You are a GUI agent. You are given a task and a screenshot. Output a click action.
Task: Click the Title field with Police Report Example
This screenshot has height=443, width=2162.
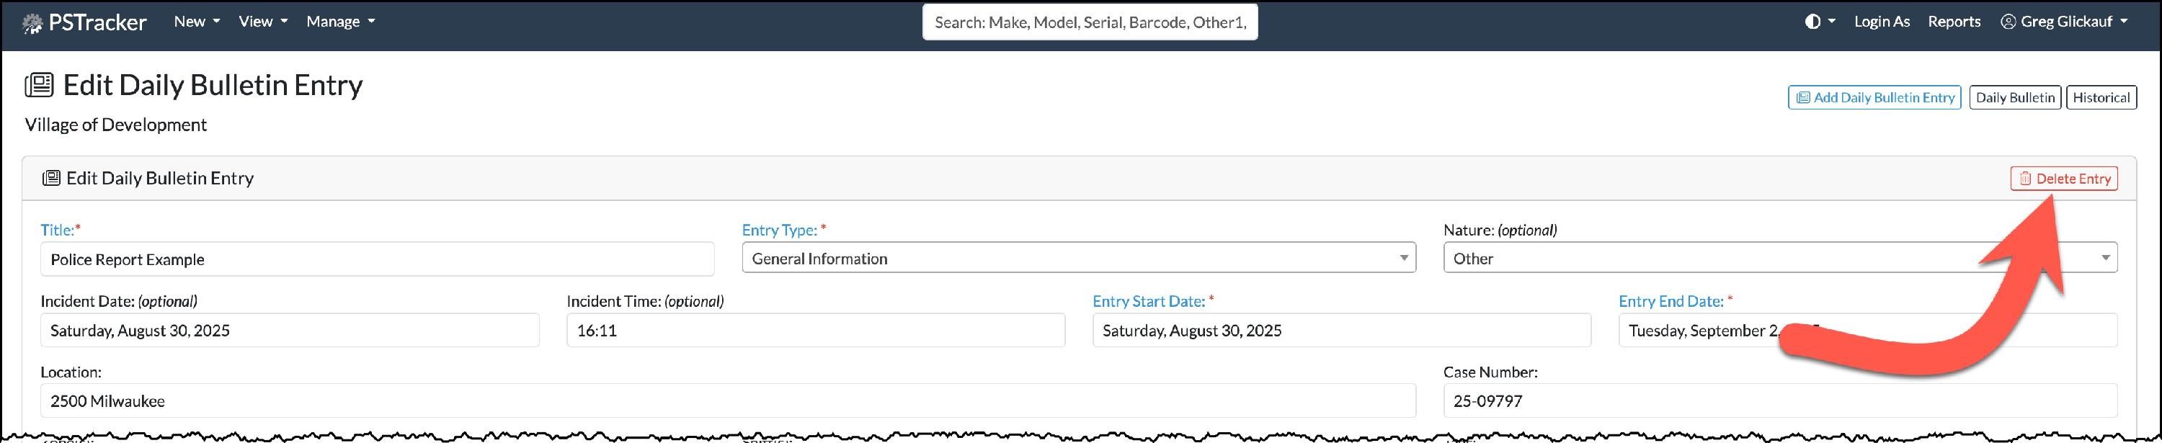(378, 259)
